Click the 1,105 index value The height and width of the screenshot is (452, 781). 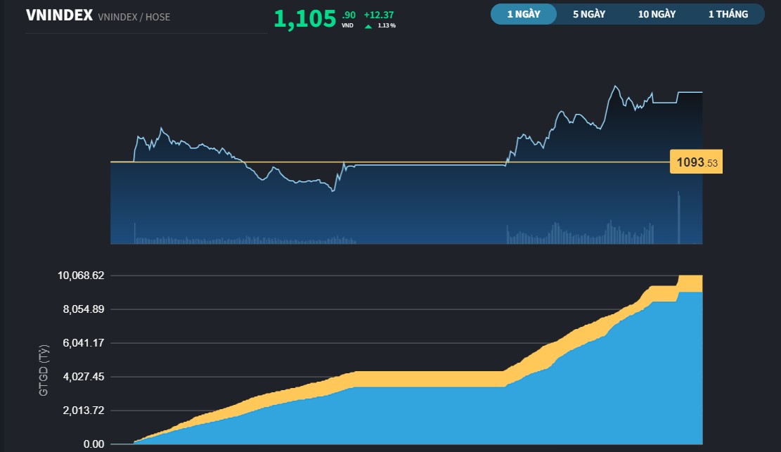point(305,19)
